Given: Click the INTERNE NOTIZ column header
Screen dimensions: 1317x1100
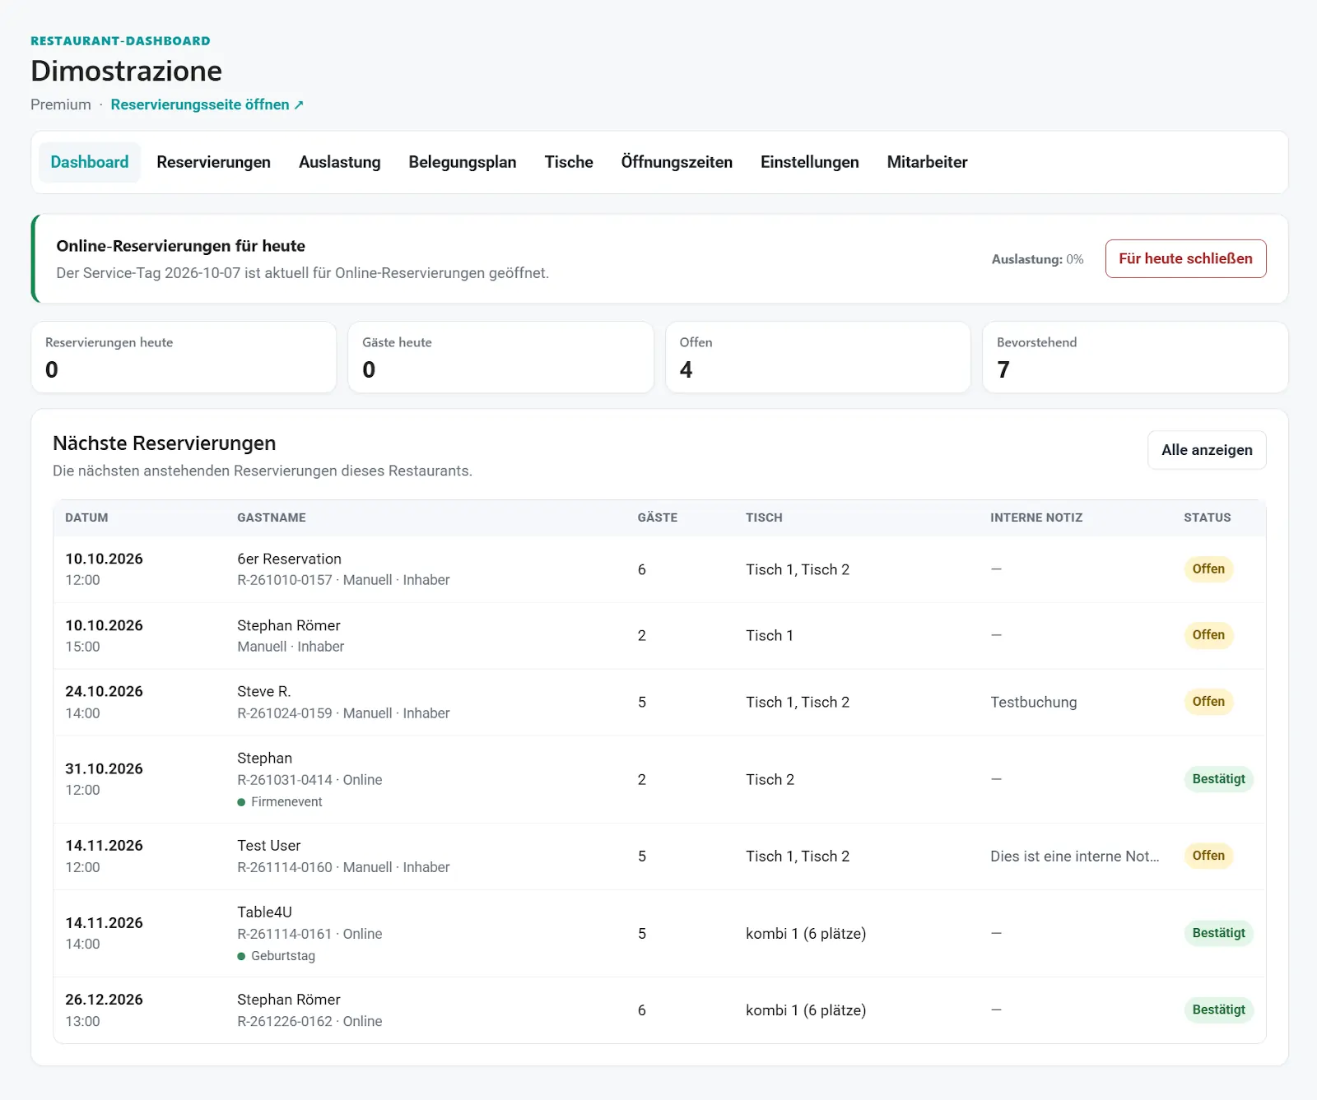Looking at the screenshot, I should click(x=1036, y=518).
